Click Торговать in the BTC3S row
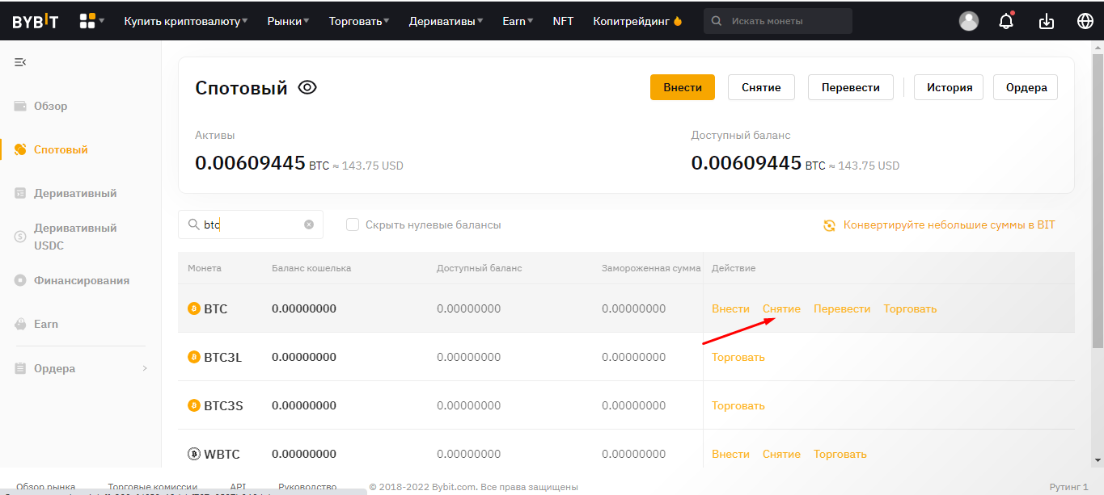1104x495 pixels. [x=738, y=405]
